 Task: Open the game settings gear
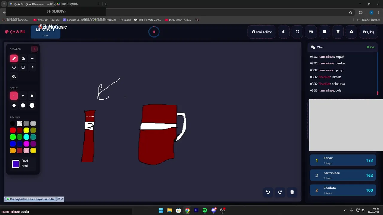point(351,32)
